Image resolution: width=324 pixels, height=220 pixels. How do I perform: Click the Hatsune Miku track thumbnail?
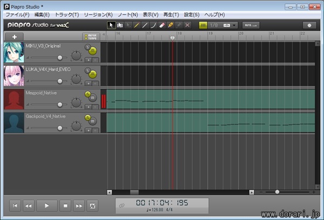[14, 52]
